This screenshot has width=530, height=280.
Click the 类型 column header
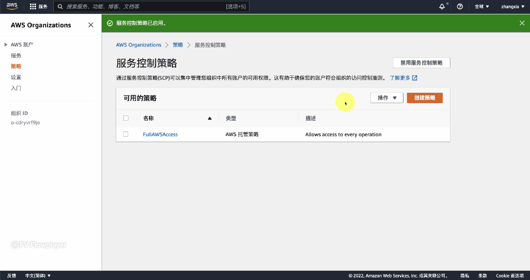pos(231,119)
